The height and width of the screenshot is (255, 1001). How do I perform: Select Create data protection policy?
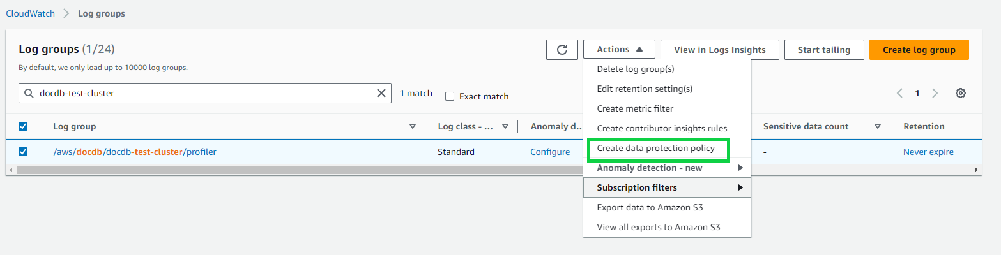tap(655, 149)
